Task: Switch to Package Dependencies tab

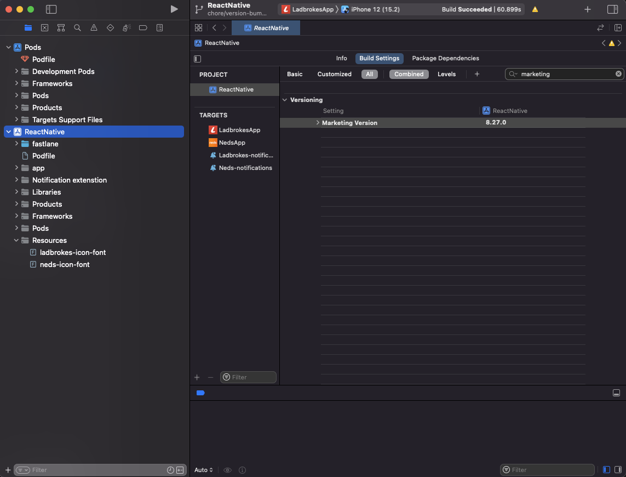Action: [x=446, y=58]
